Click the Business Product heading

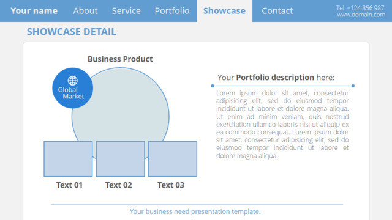click(x=120, y=59)
